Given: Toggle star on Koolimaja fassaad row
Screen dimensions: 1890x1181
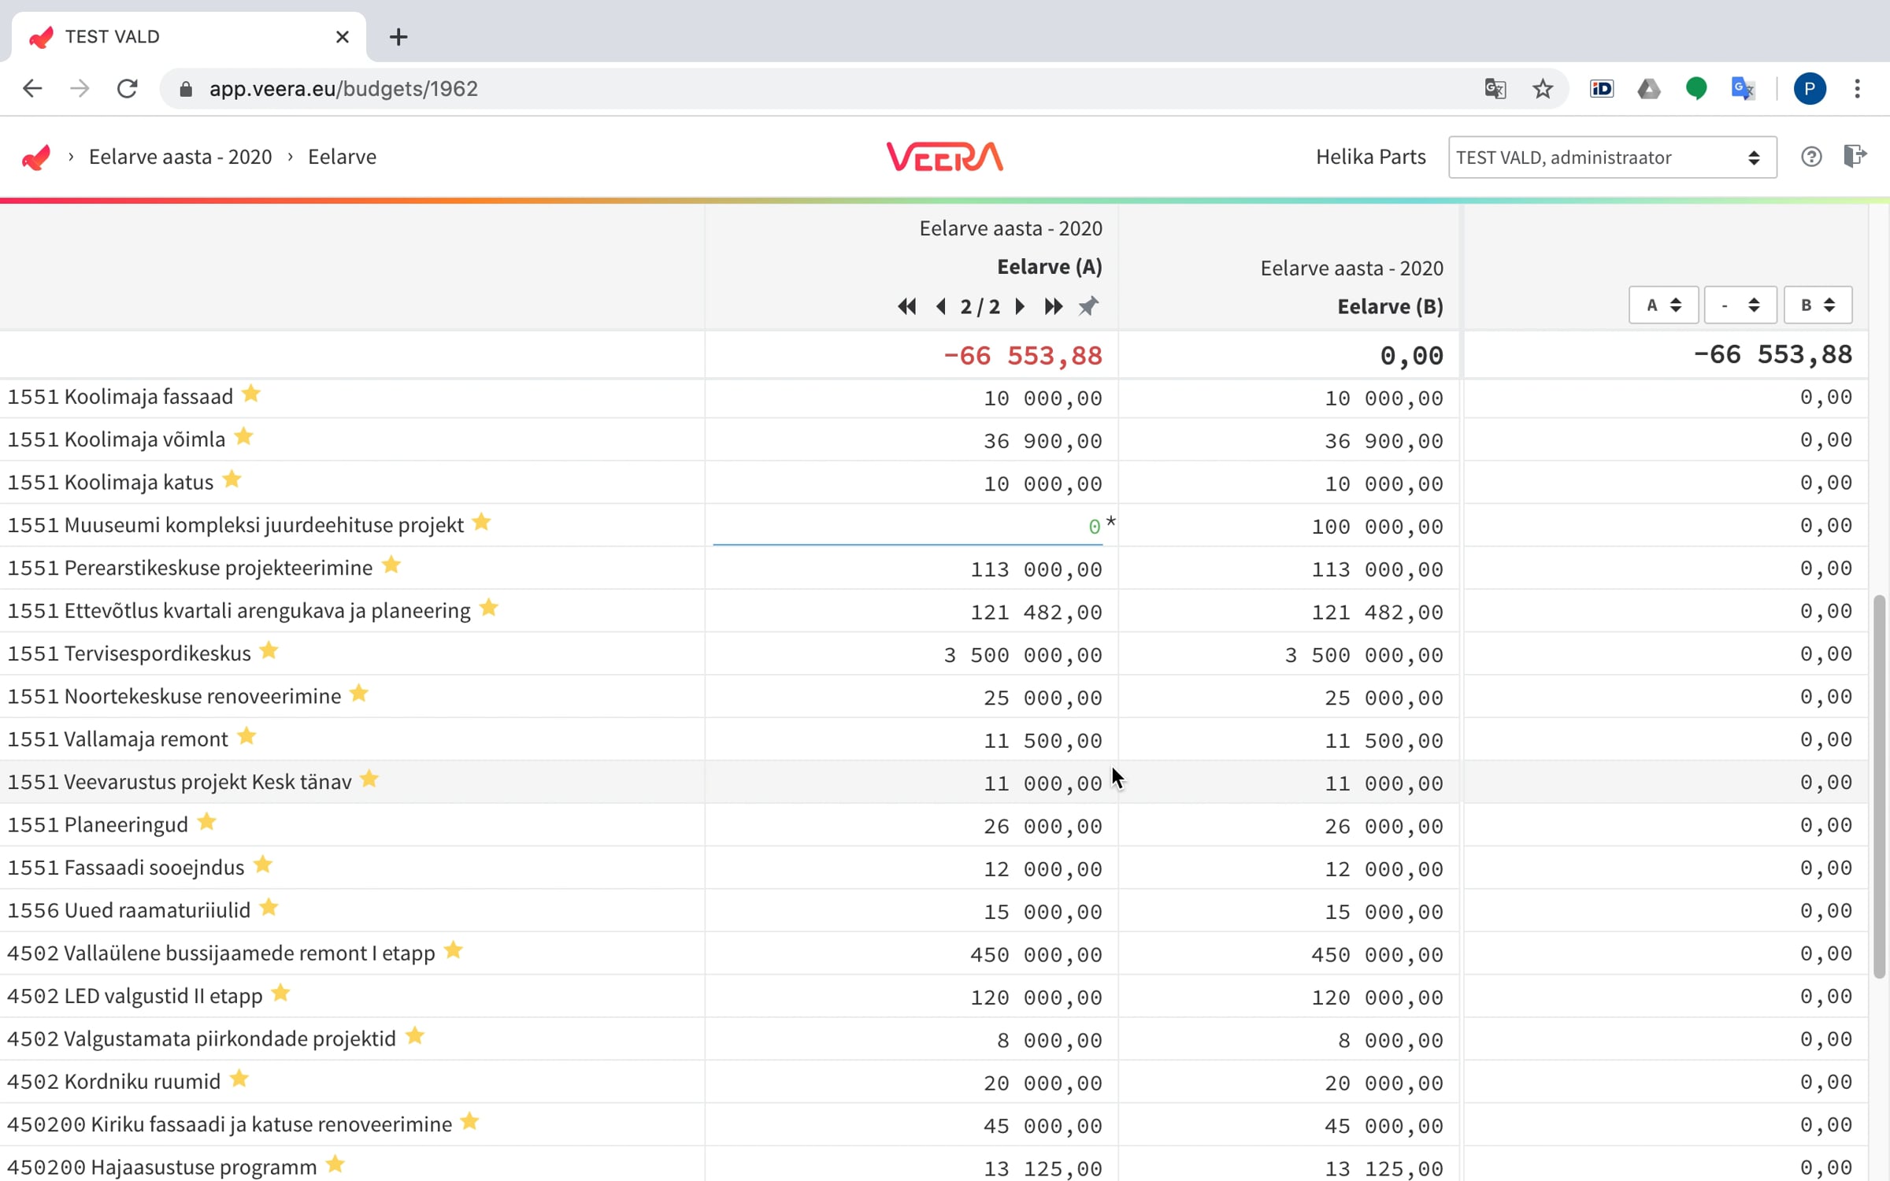Looking at the screenshot, I should click(251, 393).
